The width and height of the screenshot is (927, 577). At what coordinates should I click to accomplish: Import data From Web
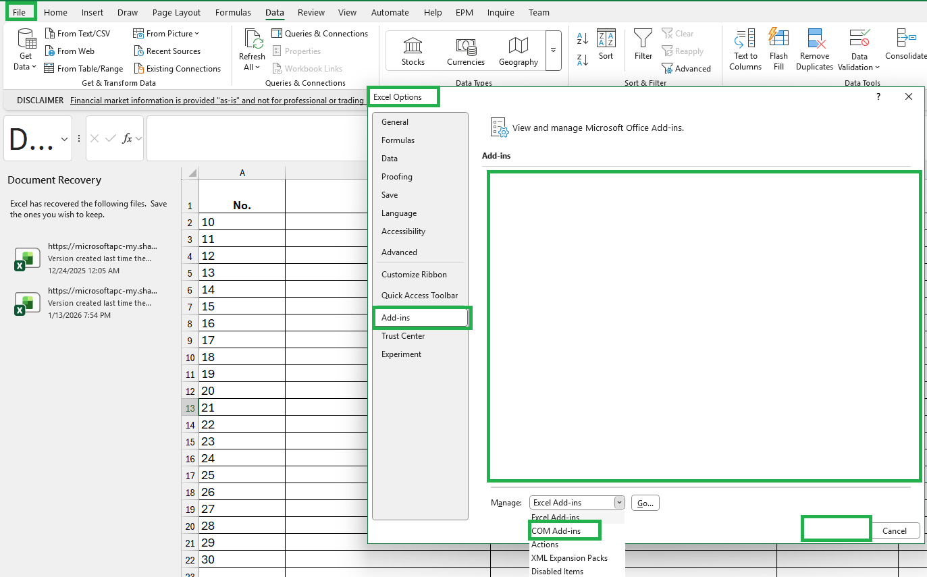pyautogui.click(x=70, y=51)
